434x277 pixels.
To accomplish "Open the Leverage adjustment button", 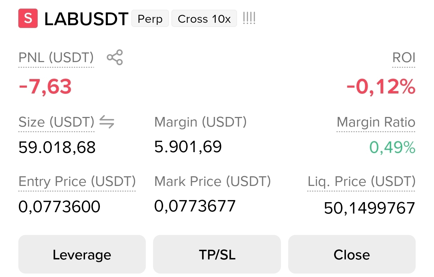I will [x=82, y=255].
